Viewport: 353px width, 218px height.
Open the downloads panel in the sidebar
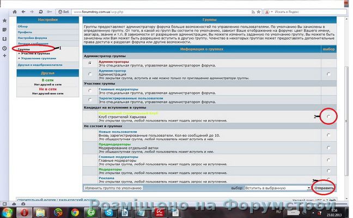4,38
